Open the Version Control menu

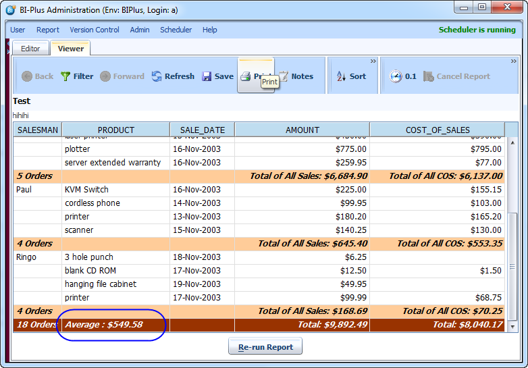95,30
